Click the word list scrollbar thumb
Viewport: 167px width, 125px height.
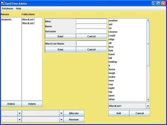[x=148, y=44]
